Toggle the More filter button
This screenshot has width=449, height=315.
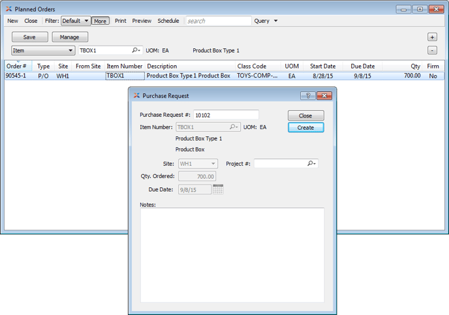[x=100, y=21]
